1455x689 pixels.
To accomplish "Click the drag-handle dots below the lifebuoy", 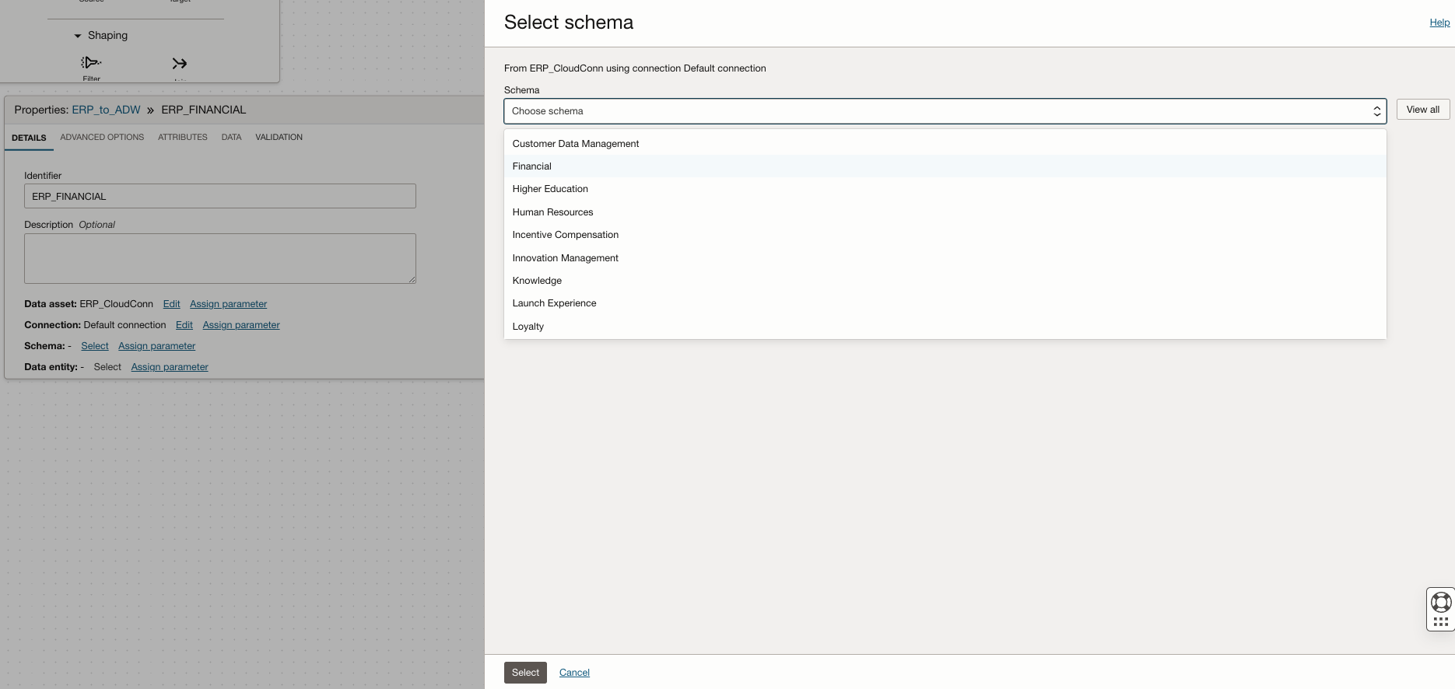I will pyautogui.click(x=1441, y=622).
